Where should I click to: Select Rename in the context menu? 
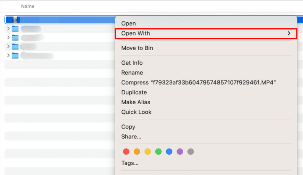132,73
